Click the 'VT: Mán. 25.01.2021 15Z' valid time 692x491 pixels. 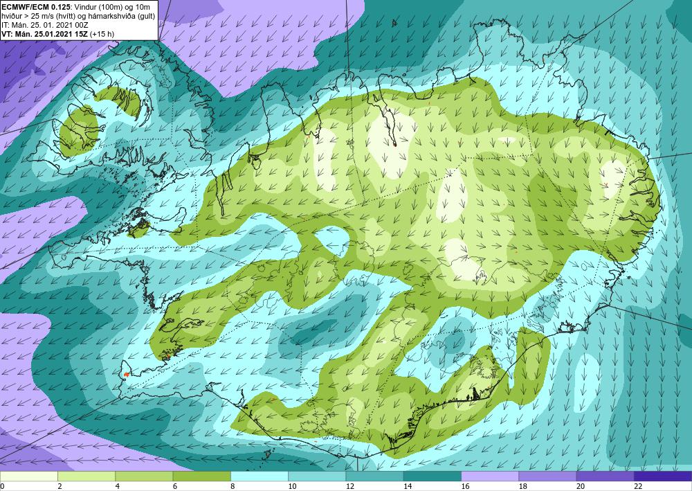point(46,33)
